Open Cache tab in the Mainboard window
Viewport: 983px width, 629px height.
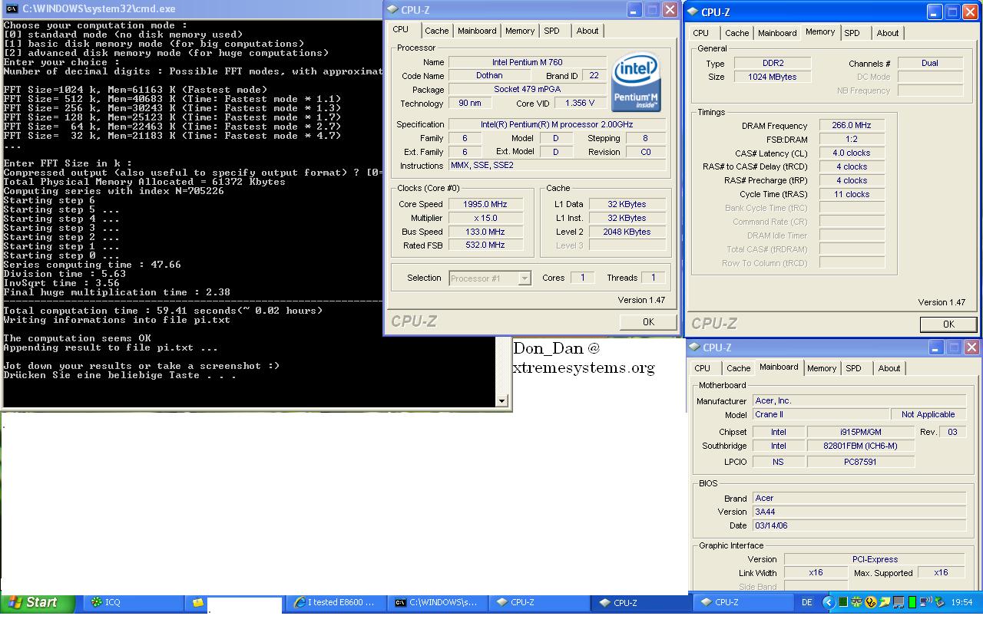pos(738,368)
